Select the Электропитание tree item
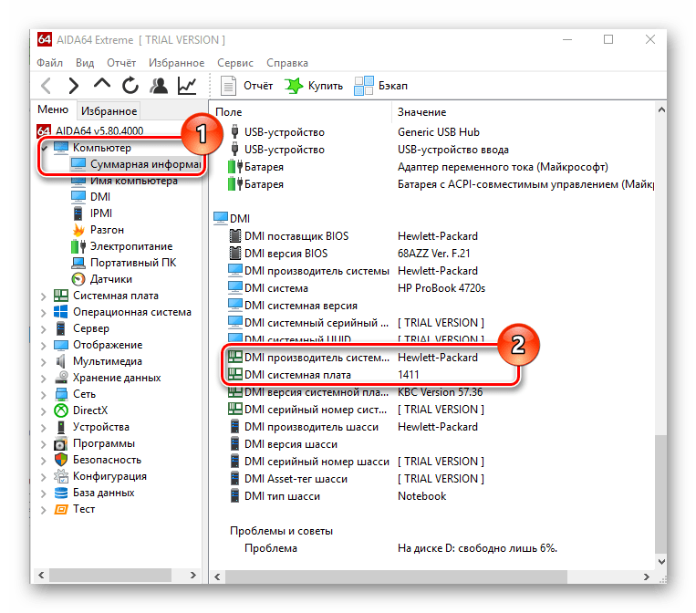The image size is (696, 613). (x=121, y=246)
